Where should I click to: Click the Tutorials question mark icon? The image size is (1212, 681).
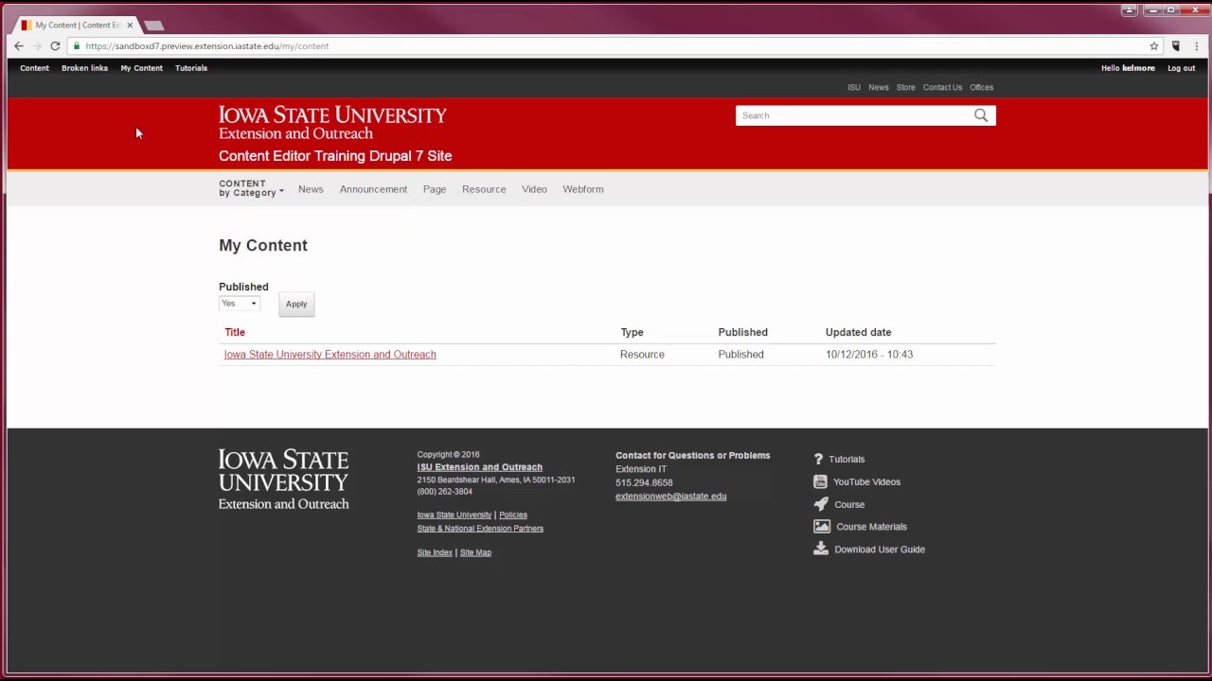point(819,459)
